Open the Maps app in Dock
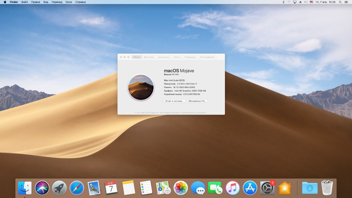 163,188
